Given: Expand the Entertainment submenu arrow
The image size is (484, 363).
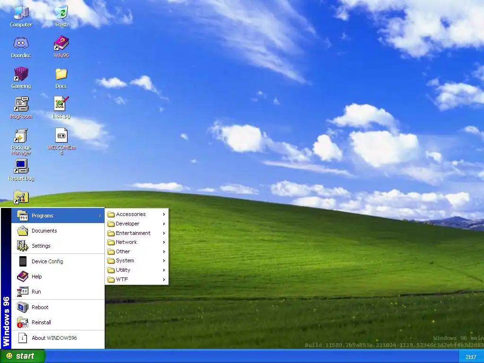Looking at the screenshot, I should (x=164, y=233).
